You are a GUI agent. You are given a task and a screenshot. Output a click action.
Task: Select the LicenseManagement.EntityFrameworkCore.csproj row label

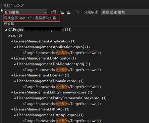click(62, 98)
